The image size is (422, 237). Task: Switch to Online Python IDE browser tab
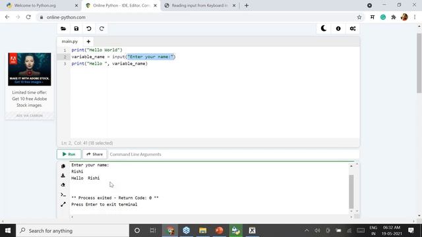pos(121,5)
